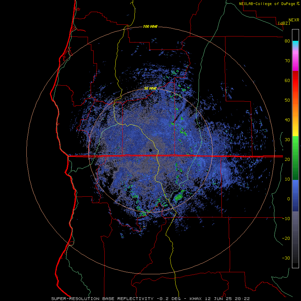
Task: Click the dBZ color scale bar
Action: tap(295, 148)
